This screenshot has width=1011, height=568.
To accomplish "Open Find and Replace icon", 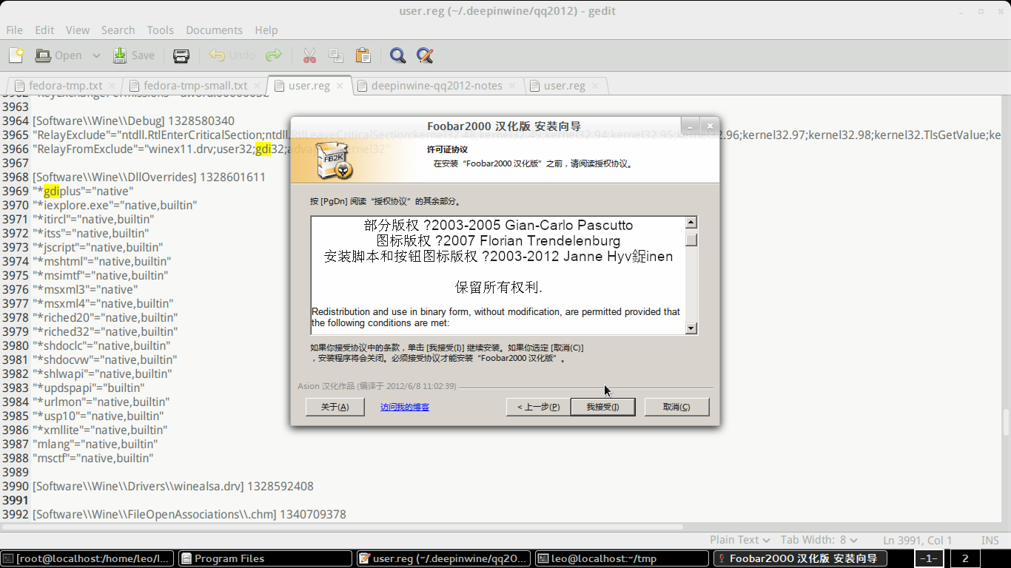I will point(424,55).
